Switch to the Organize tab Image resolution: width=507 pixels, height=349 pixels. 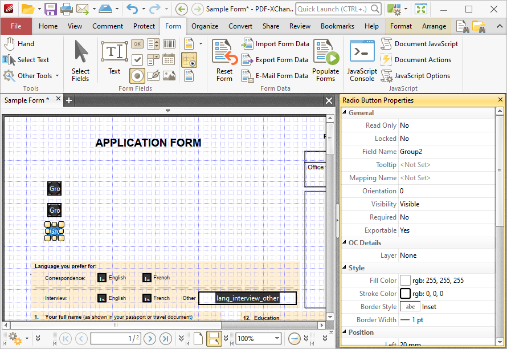click(x=205, y=26)
